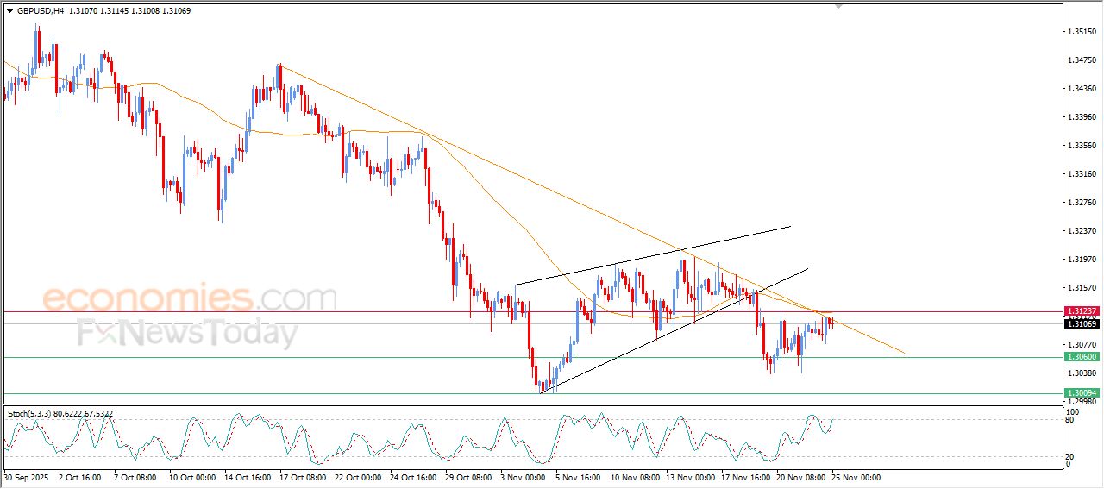The width and height of the screenshot is (1104, 489).
Task: Select the green 1.30600 price level tag
Action: [1081, 357]
